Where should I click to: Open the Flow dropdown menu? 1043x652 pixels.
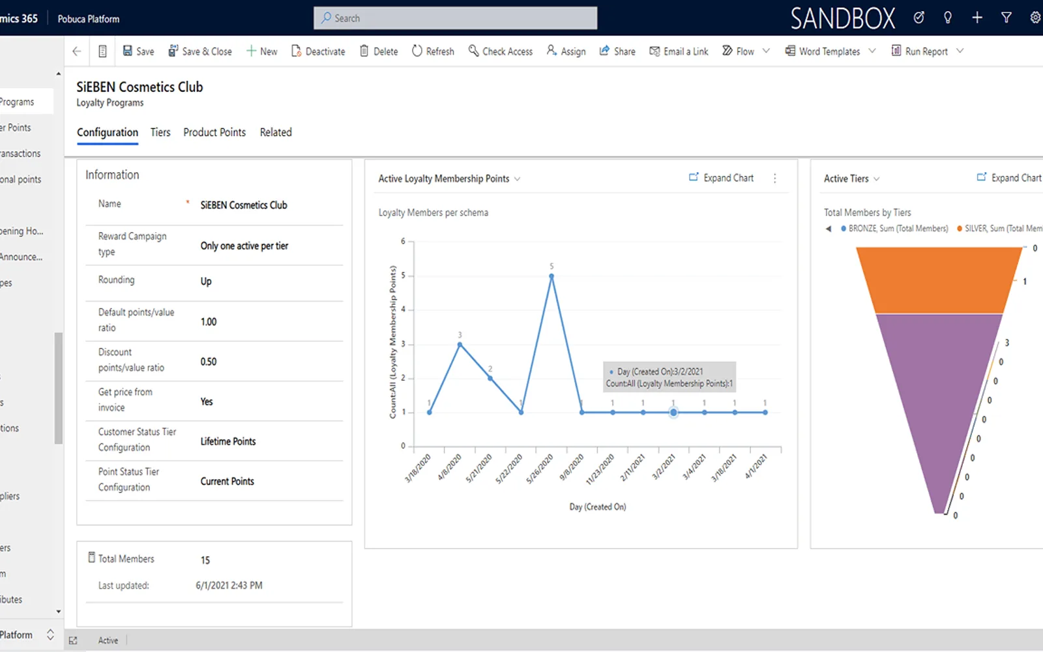(766, 51)
